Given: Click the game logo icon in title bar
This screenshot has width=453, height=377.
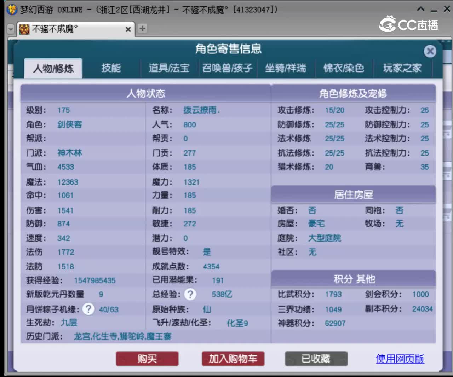Looking at the screenshot, I should 12,10.
